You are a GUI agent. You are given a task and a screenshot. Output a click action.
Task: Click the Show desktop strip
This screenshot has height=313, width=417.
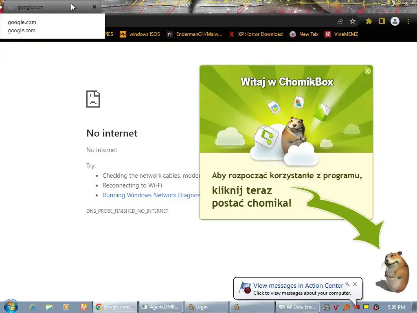pyautogui.click(x=414, y=307)
